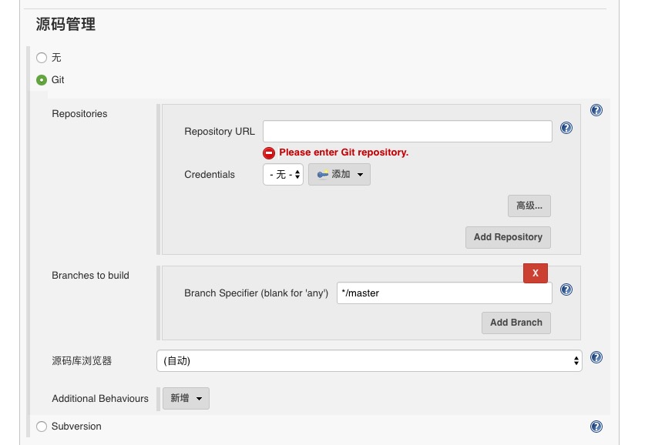Open help icon beside Repository URL
The image size is (655, 445).
[566, 128]
